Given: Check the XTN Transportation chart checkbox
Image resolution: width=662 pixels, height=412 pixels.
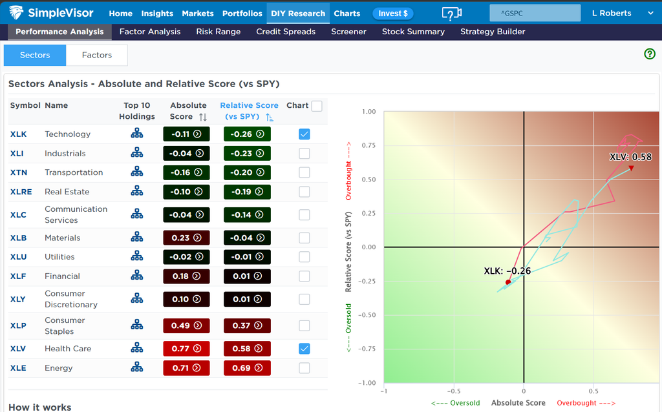Looking at the screenshot, I should [x=304, y=172].
